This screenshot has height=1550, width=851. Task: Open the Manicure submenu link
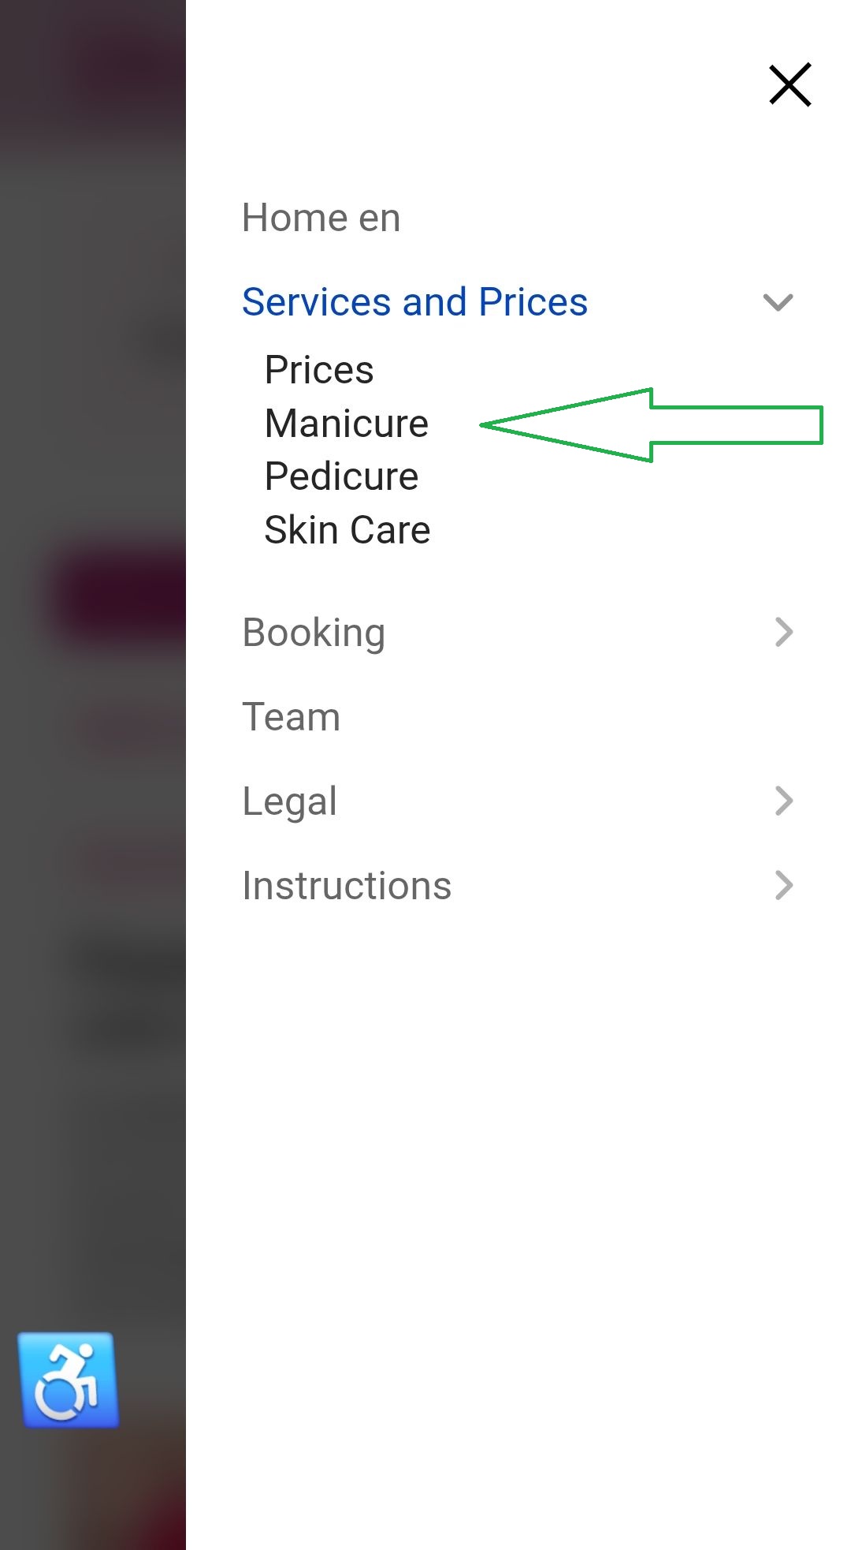pos(347,424)
